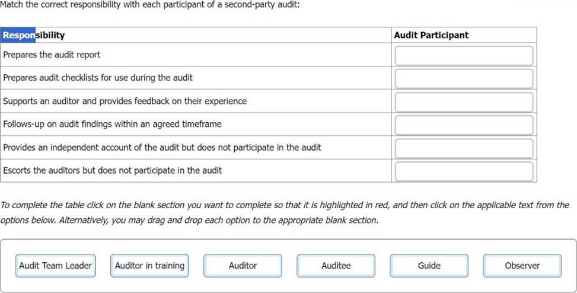Click the Follows-up on audit findings text

pos(112,124)
